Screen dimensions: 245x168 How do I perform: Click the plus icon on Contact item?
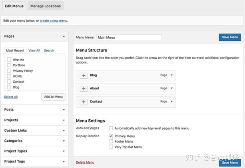pyautogui.click(x=84, y=102)
